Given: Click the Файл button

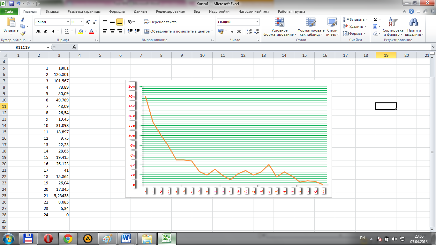Looking at the screenshot, I should tap(9, 11).
